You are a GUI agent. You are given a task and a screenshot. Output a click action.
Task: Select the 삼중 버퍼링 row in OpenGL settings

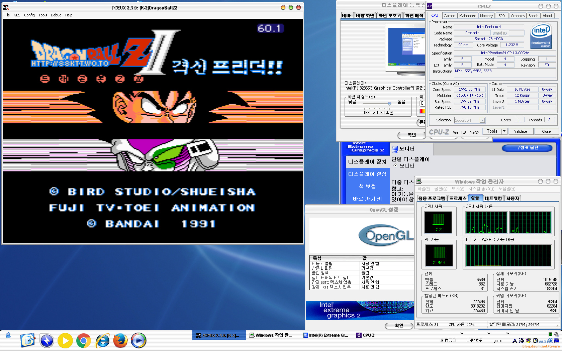tap(362, 268)
